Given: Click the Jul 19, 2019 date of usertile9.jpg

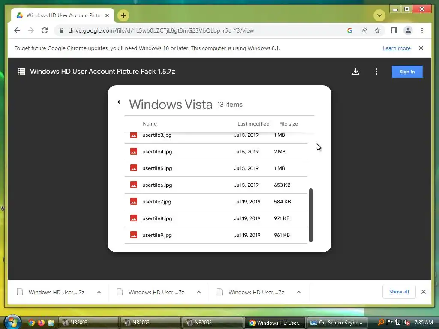Looking at the screenshot, I should coord(247,235).
